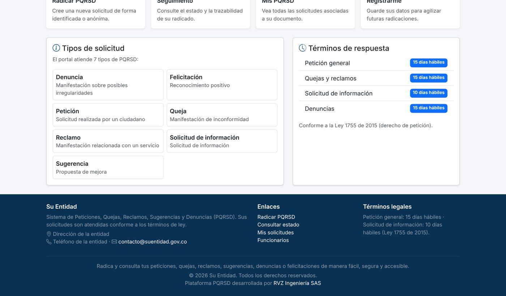The width and height of the screenshot is (506, 296).
Task: Click the 'Consulte el estado' card description
Action: click(200, 15)
